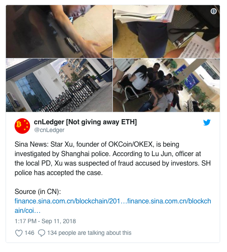
Task: Click the "ain/coi…" link continuation
Action: (x=27, y=211)
